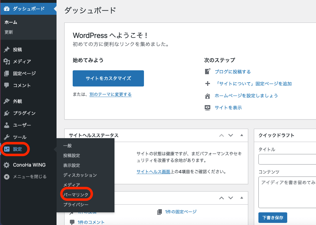Select 投稿設定 in the settings submenu
316x225 pixels.
[72, 155]
